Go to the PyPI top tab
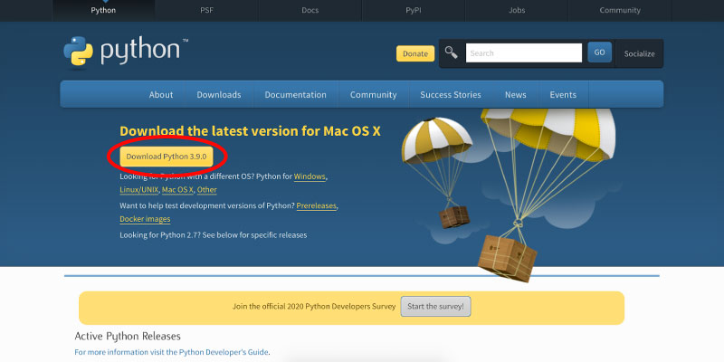 click(x=414, y=10)
